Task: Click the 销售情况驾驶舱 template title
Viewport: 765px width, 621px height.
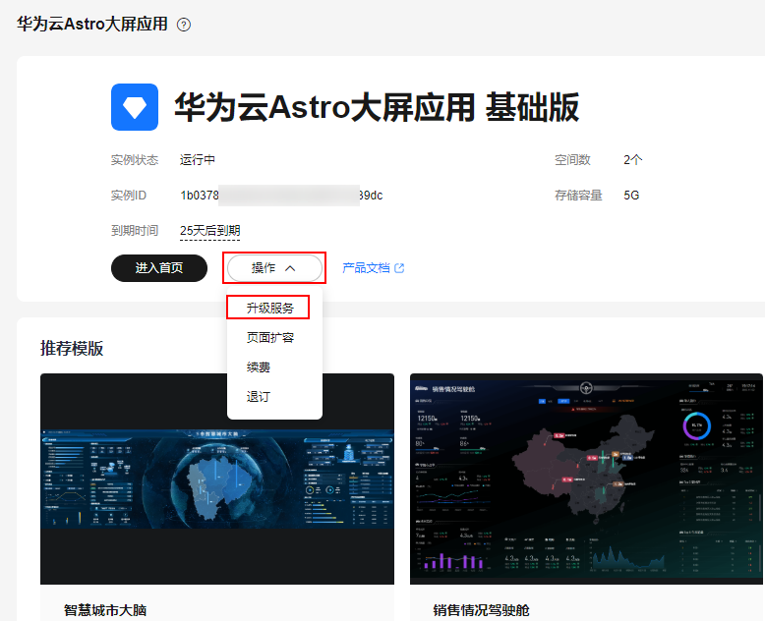Action: (x=481, y=610)
